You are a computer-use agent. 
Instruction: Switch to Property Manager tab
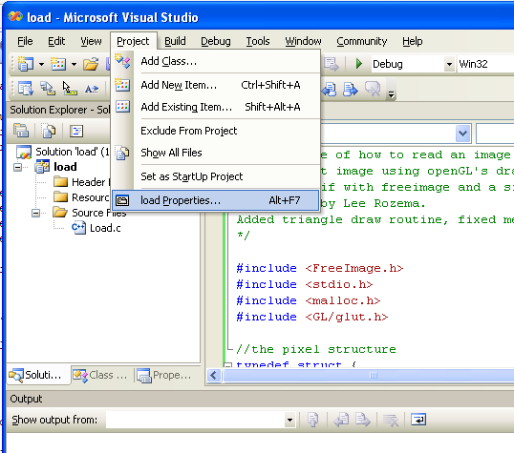click(x=164, y=375)
